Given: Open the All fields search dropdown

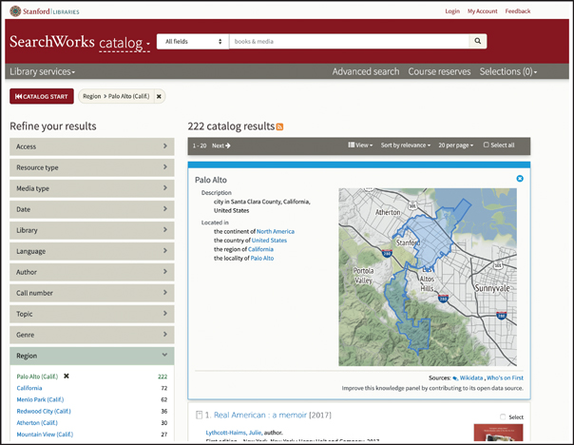Looking at the screenshot, I should 193,42.
